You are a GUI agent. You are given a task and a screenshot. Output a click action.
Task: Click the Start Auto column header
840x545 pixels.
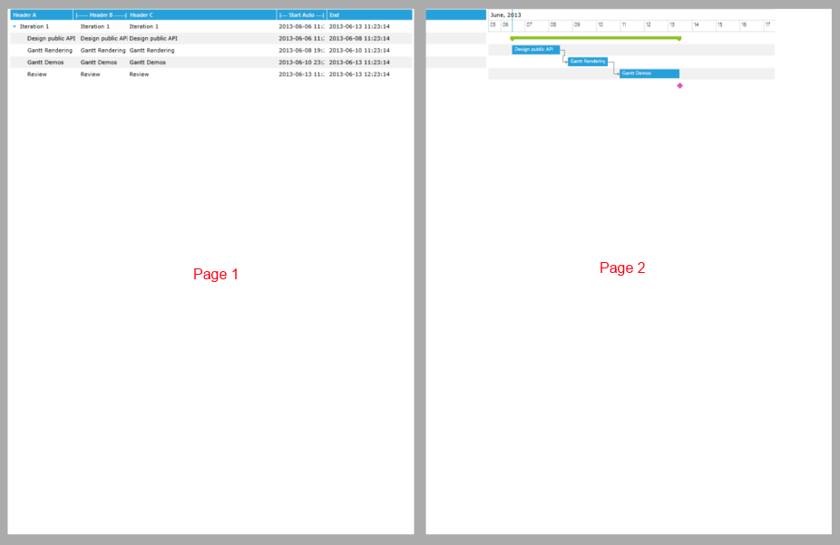302,15
